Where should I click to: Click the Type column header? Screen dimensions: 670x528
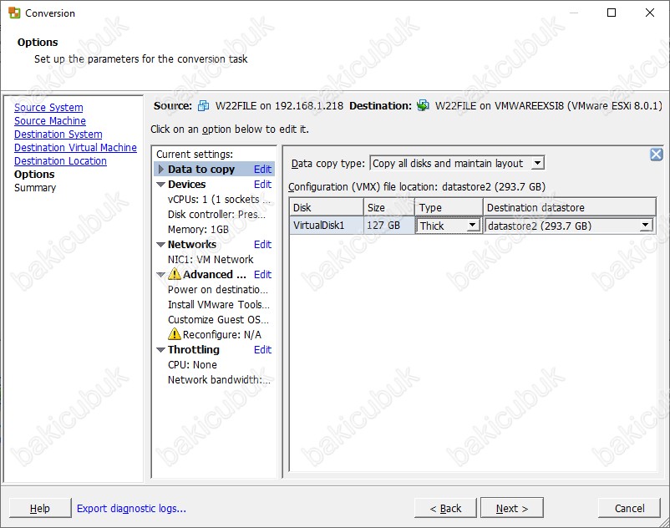449,207
